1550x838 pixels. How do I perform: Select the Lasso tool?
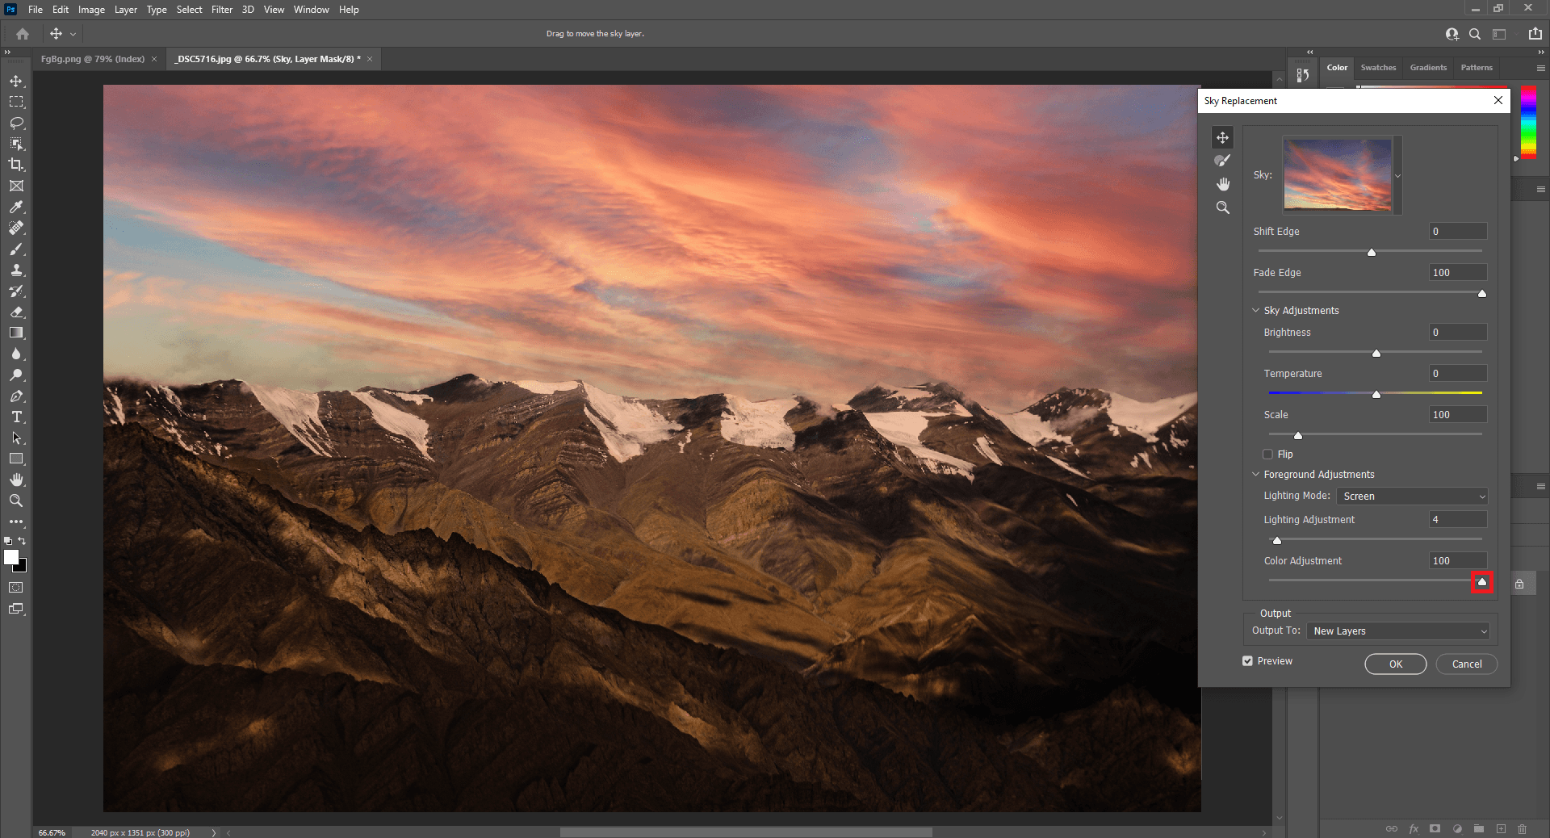16,123
